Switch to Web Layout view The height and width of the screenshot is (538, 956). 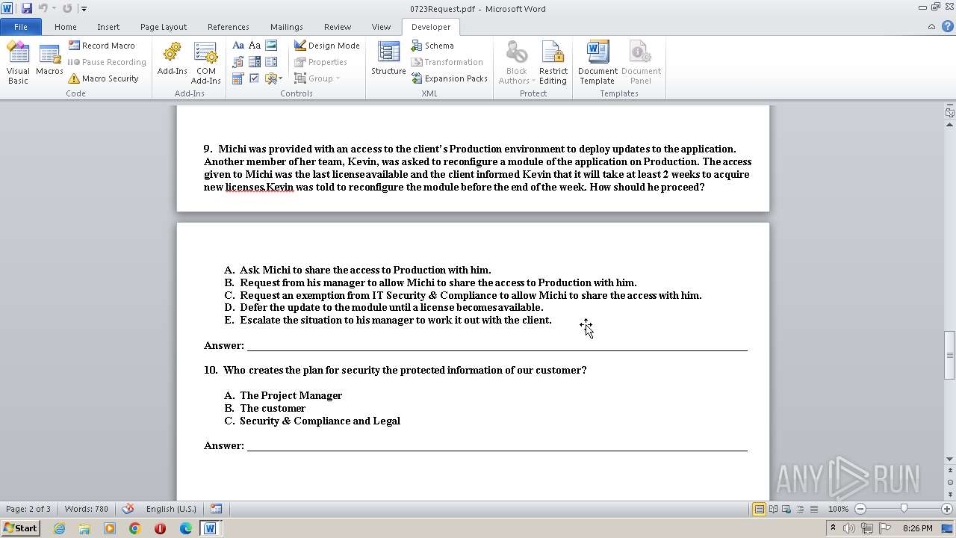pos(786,509)
